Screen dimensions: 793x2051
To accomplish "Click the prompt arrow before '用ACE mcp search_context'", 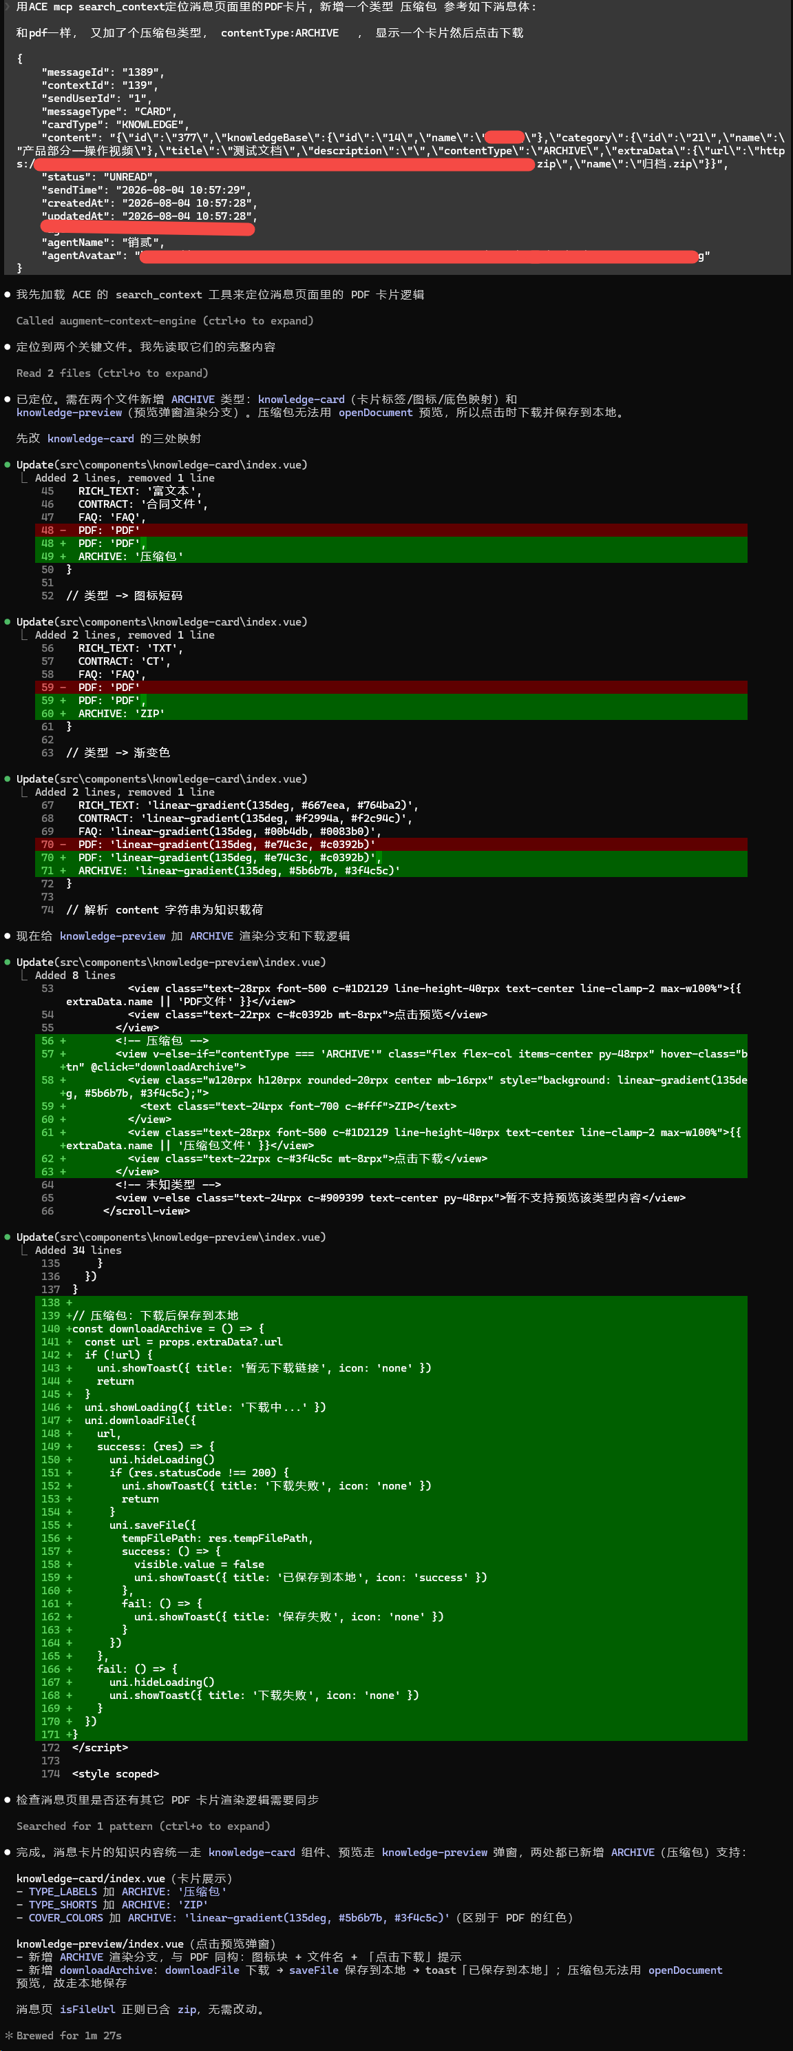I will tap(8, 6).
